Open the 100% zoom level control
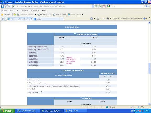Screen dimensions: 151x113 click(143, 107)
